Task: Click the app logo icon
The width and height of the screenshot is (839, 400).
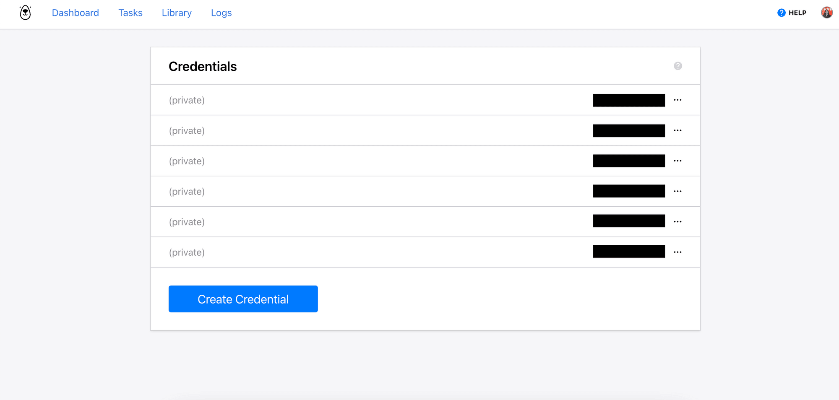Action: [x=25, y=13]
